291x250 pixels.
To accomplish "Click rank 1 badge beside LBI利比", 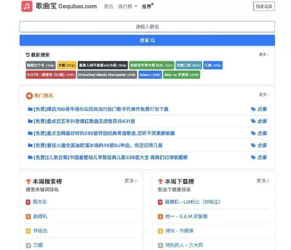I will pos(160,202).
